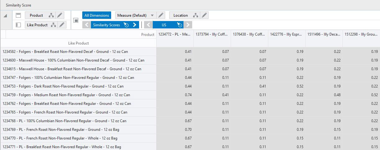This screenshot has width=380, height=150.
Task: Select column header 1376438 - Illy Coff...
Action: 249,34
